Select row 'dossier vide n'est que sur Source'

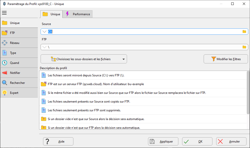(143, 119)
